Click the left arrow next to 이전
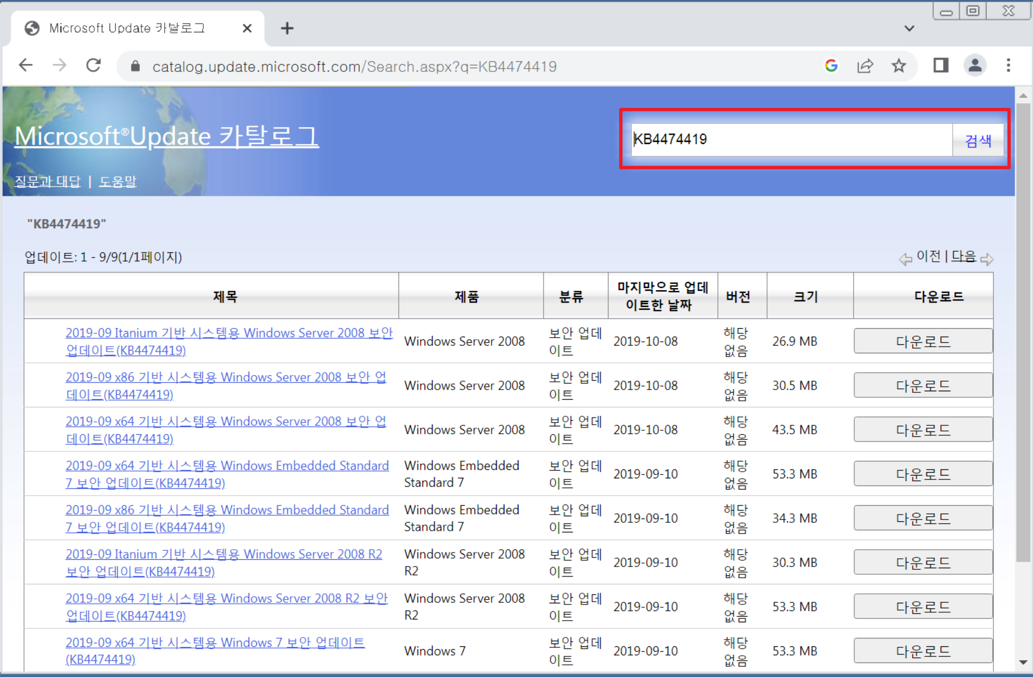 [905, 259]
